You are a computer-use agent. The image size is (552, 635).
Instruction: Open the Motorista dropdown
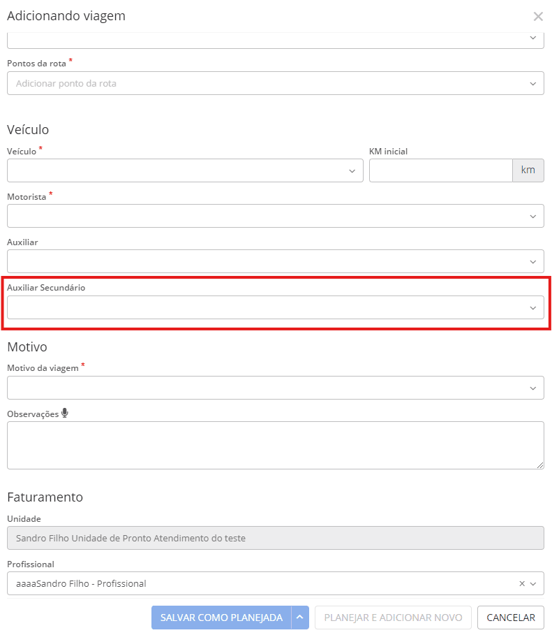click(275, 216)
